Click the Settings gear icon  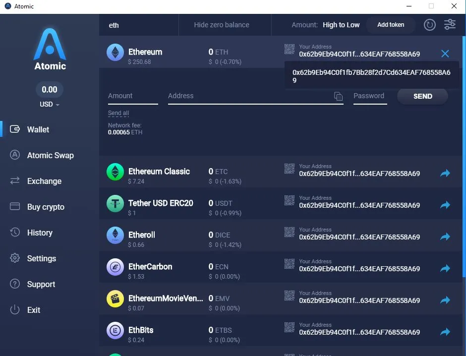click(x=15, y=258)
